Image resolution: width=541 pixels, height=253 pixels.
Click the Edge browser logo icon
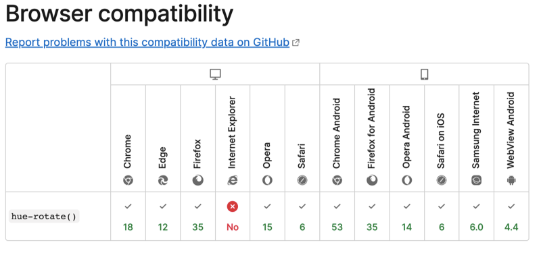163,180
